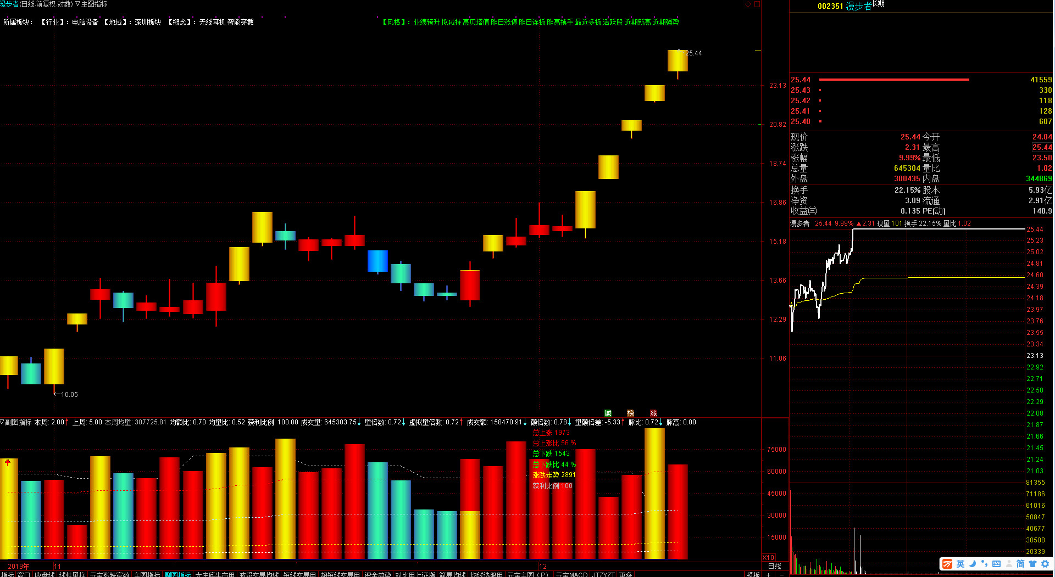Toggle the IME moon half-width mode

(x=972, y=564)
